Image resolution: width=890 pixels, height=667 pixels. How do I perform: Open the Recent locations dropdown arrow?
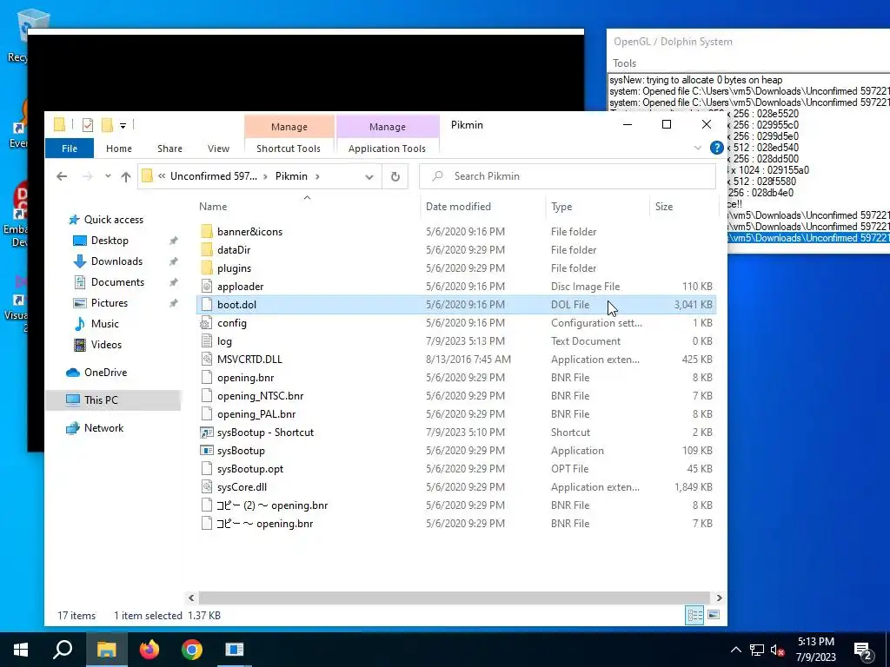[108, 176]
